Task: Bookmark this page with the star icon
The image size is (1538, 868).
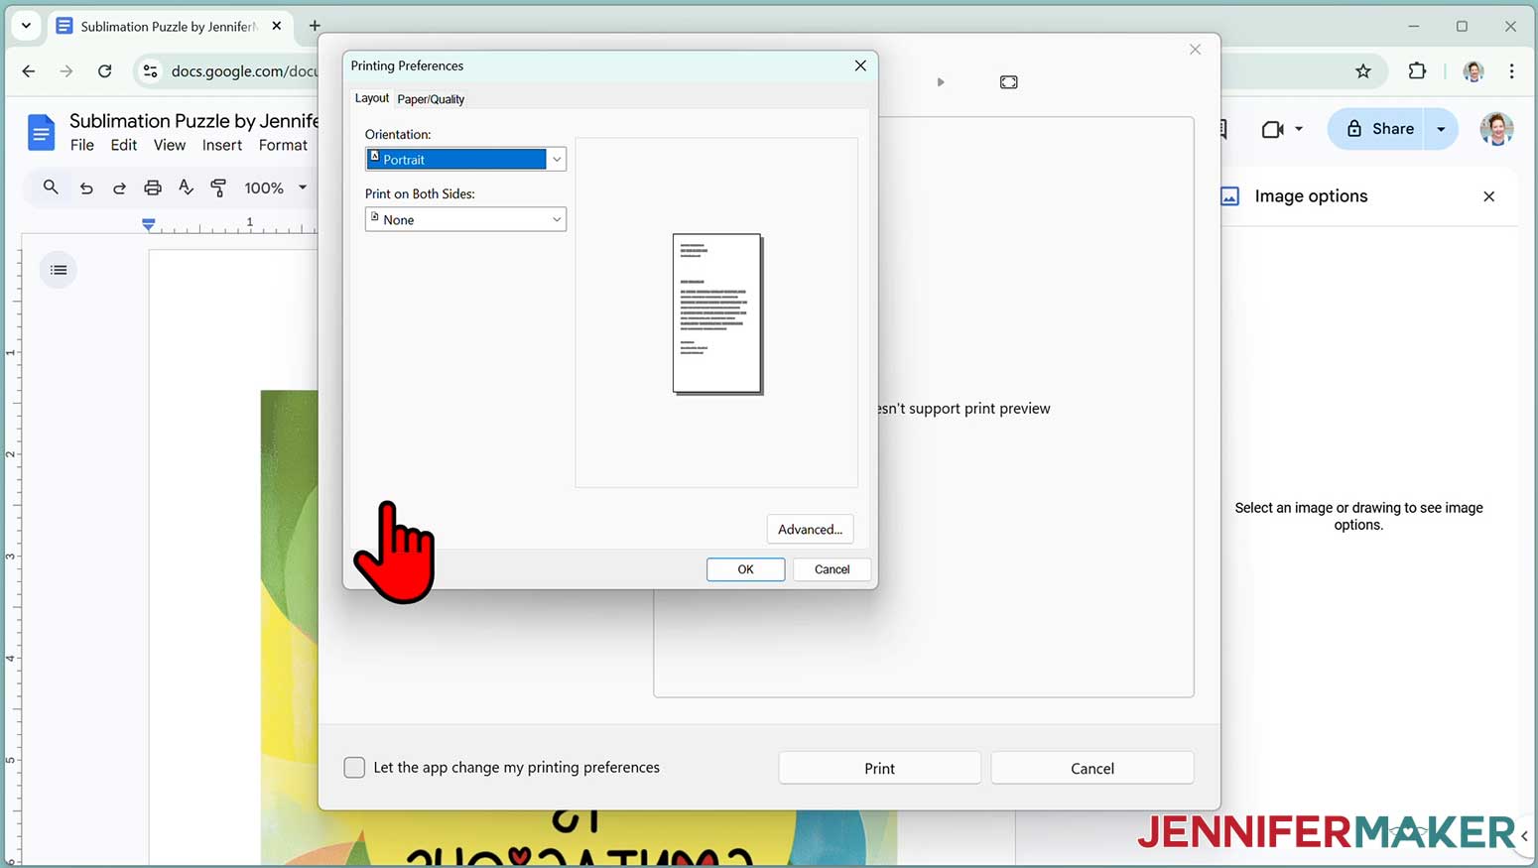Action: click(1363, 70)
